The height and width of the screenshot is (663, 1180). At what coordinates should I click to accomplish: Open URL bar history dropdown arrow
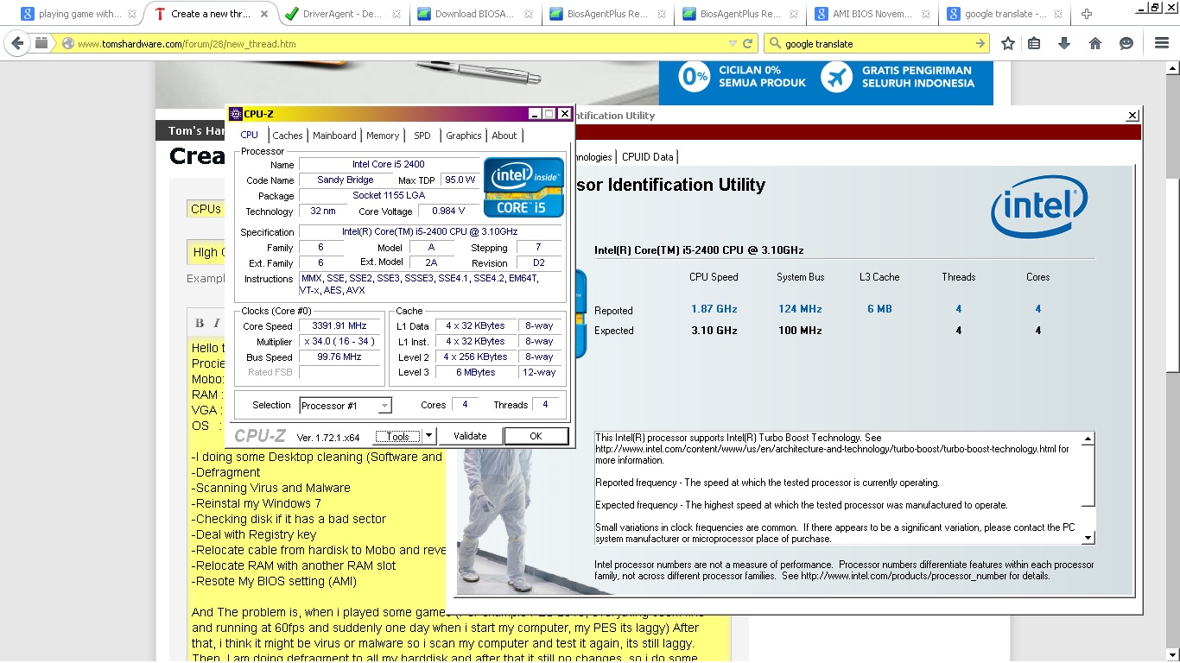click(x=733, y=43)
